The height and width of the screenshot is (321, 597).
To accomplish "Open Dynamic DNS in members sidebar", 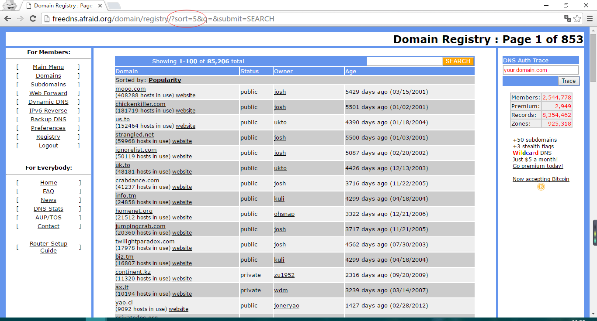I will point(49,102).
